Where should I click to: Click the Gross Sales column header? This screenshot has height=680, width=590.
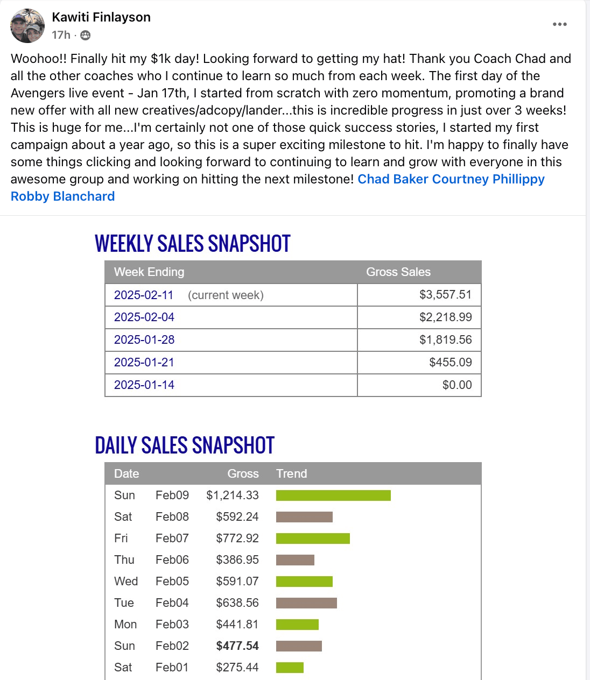[x=398, y=272]
